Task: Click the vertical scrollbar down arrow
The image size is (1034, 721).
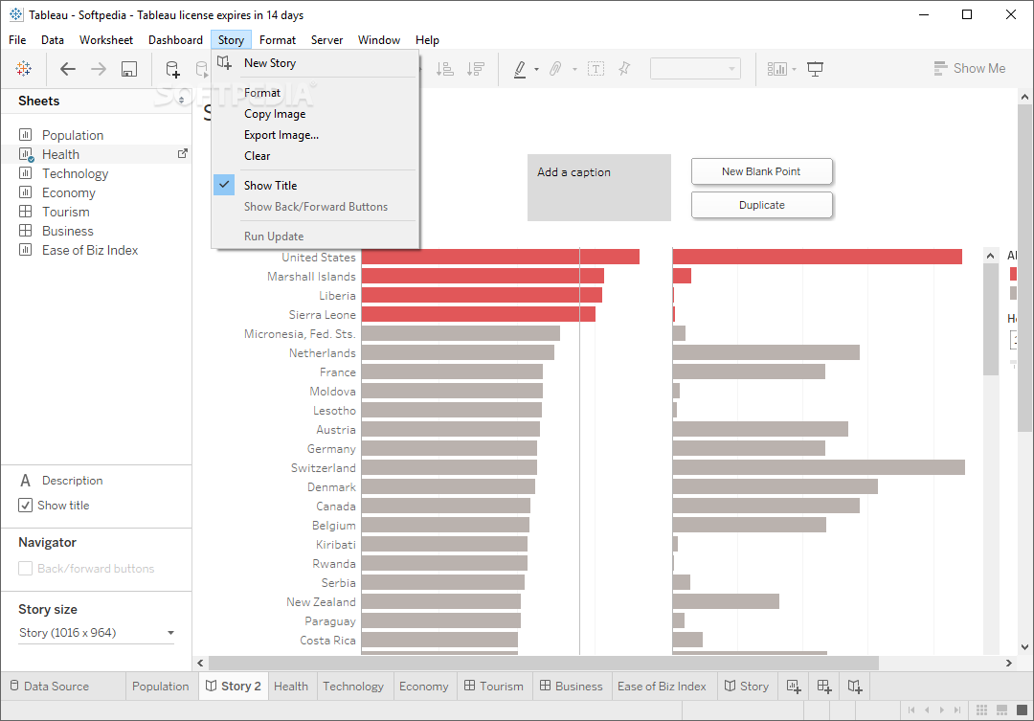Action: [1024, 647]
